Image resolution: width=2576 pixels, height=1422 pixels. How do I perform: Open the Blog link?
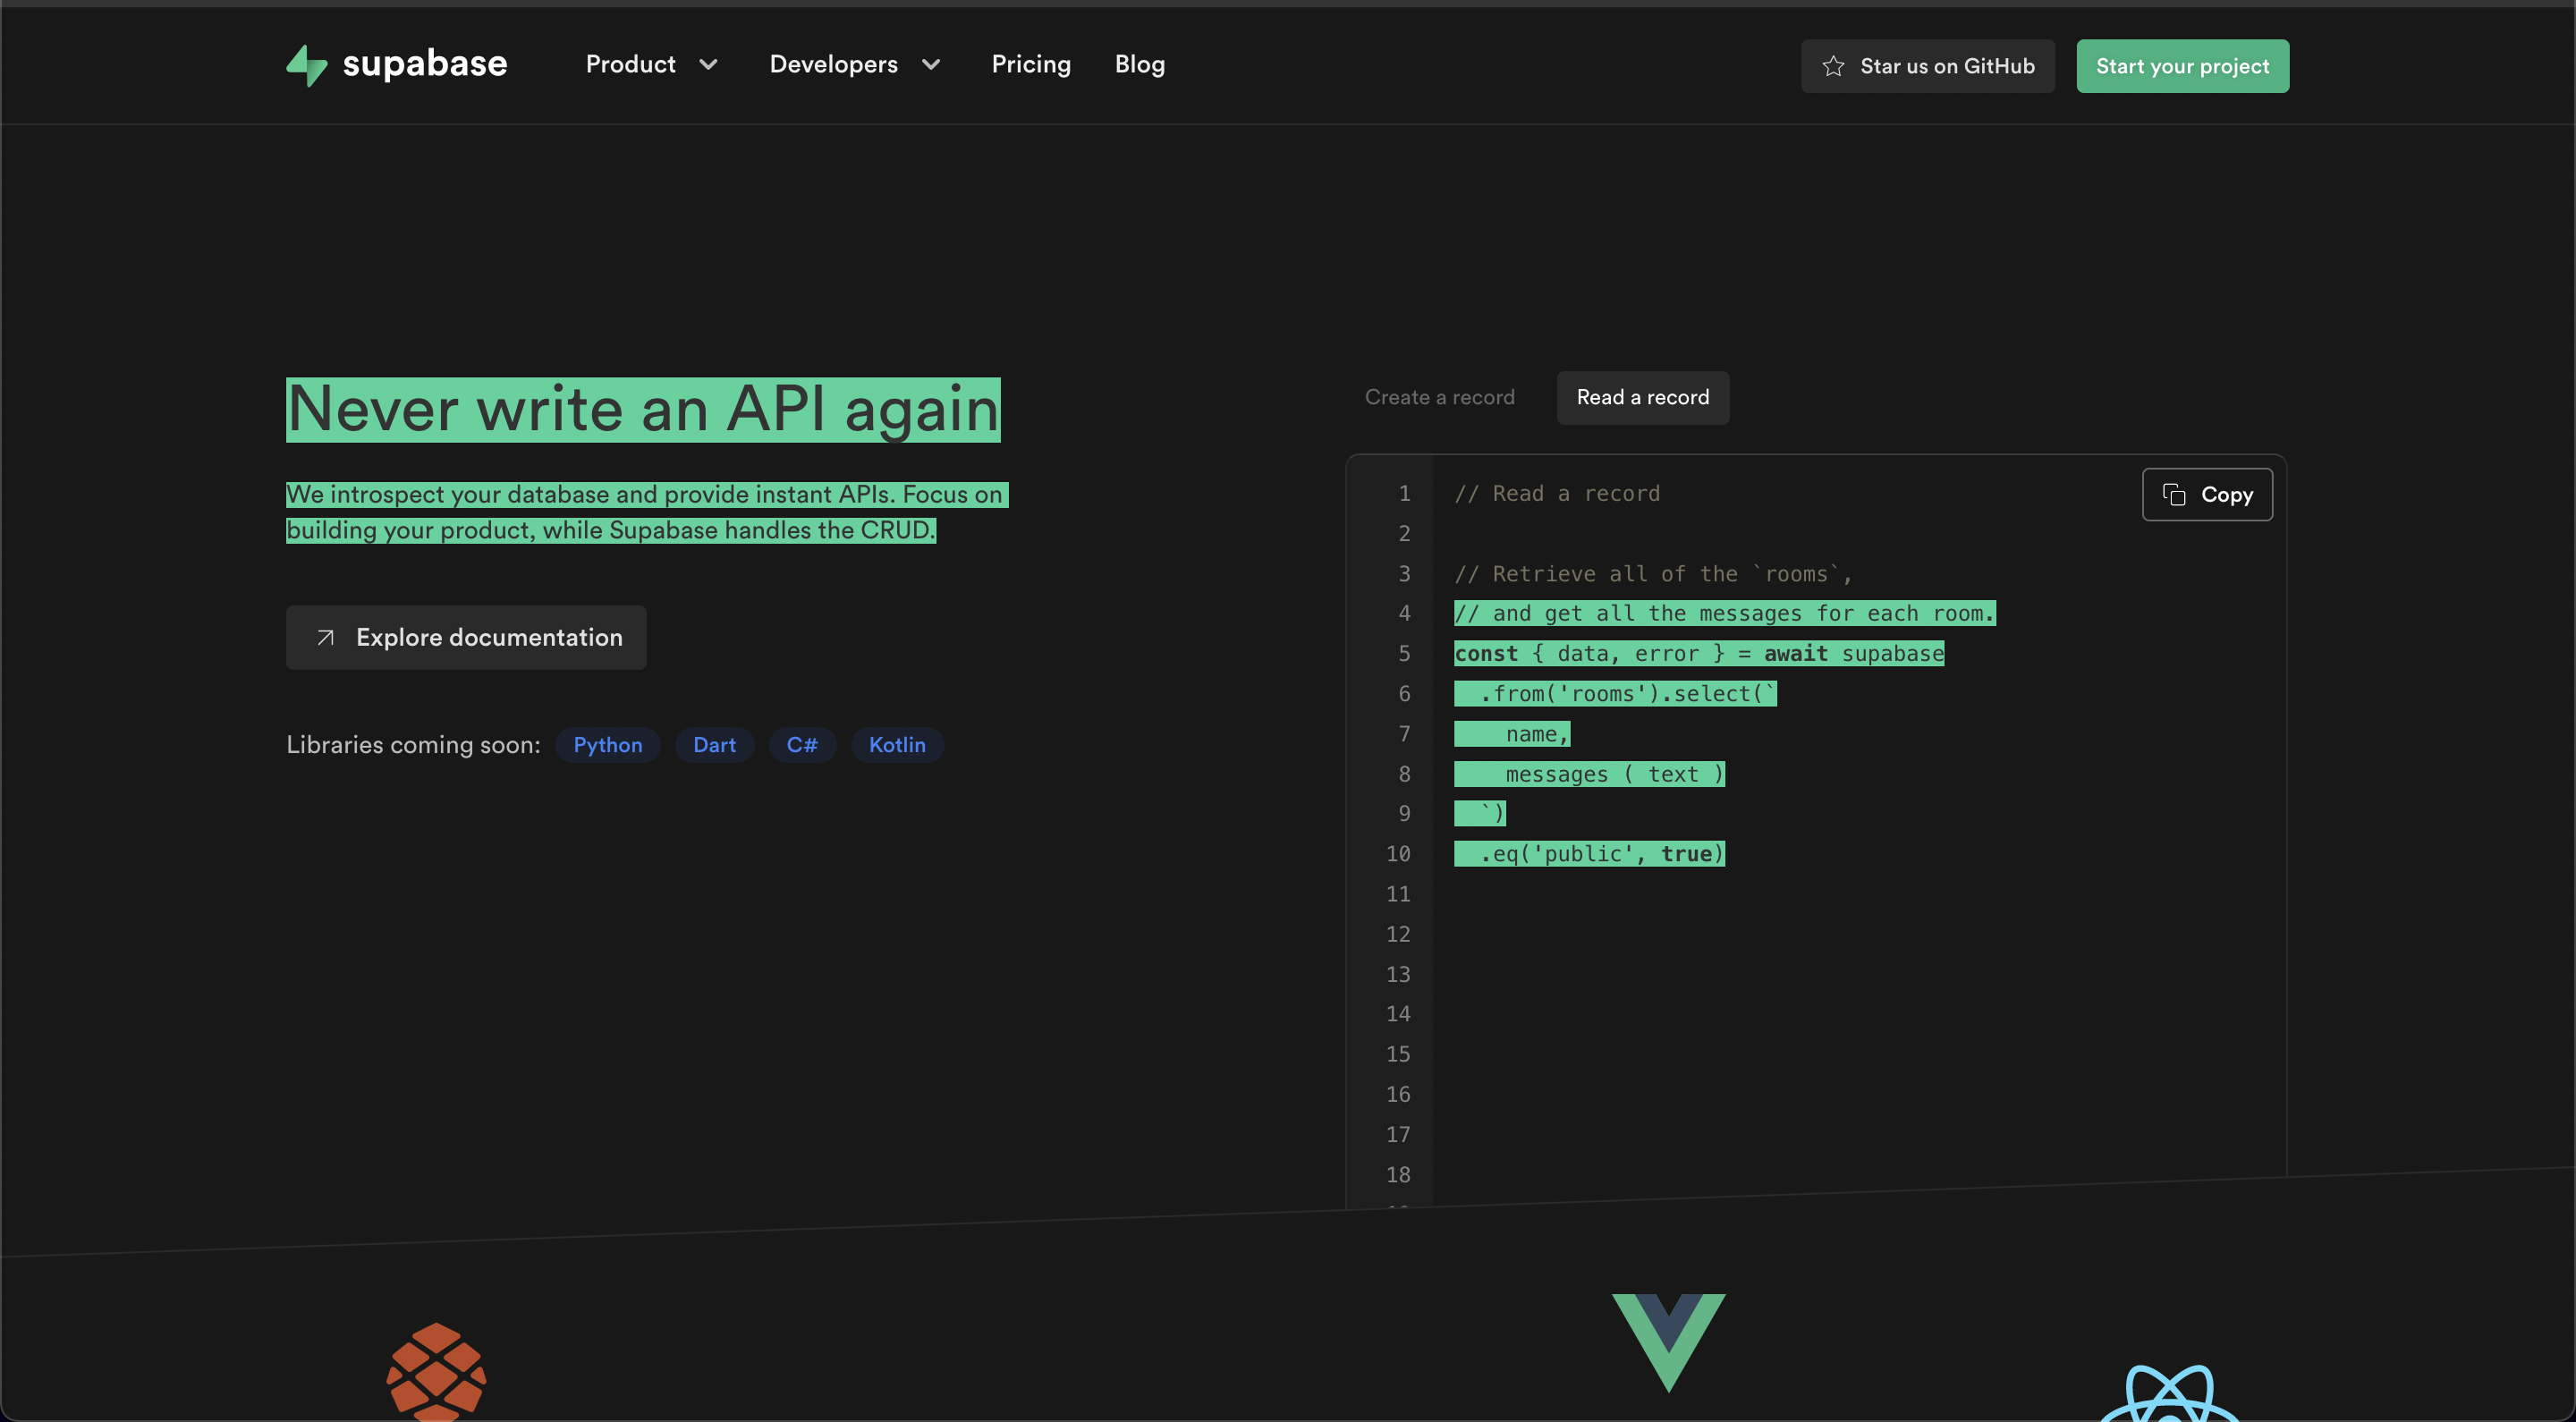[1139, 65]
